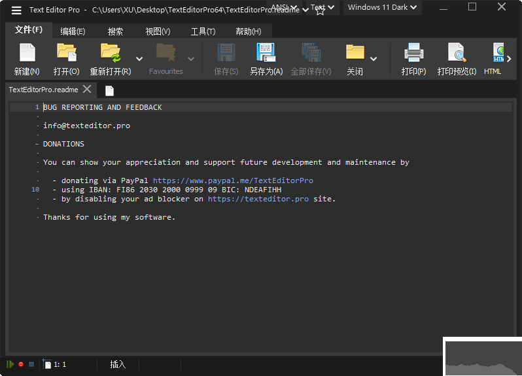522x376 pixels.
Task: Click the Open (打开) folder icon
Action: [x=66, y=54]
